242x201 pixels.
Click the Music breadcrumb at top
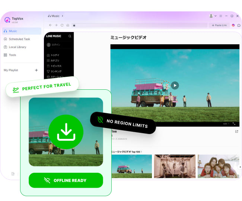pyautogui.click(x=54, y=16)
